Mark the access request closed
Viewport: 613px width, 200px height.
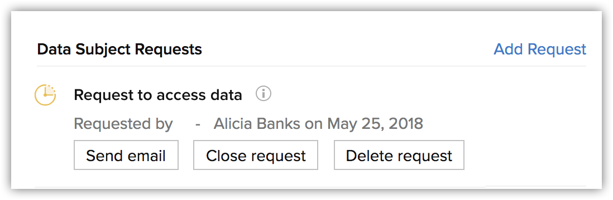(256, 155)
